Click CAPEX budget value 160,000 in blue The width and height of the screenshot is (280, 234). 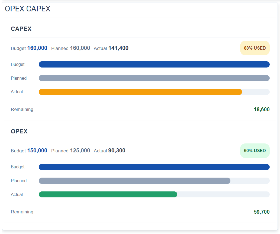tap(37, 48)
